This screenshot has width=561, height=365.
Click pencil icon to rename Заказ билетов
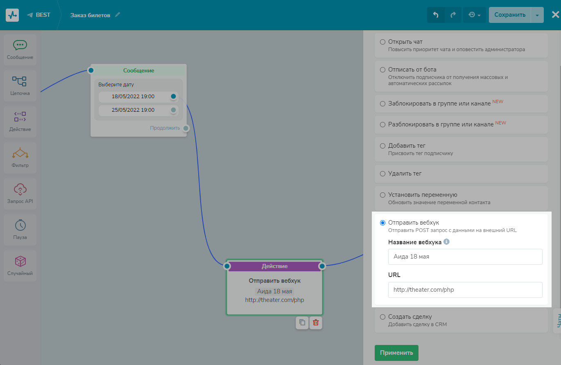[118, 15]
